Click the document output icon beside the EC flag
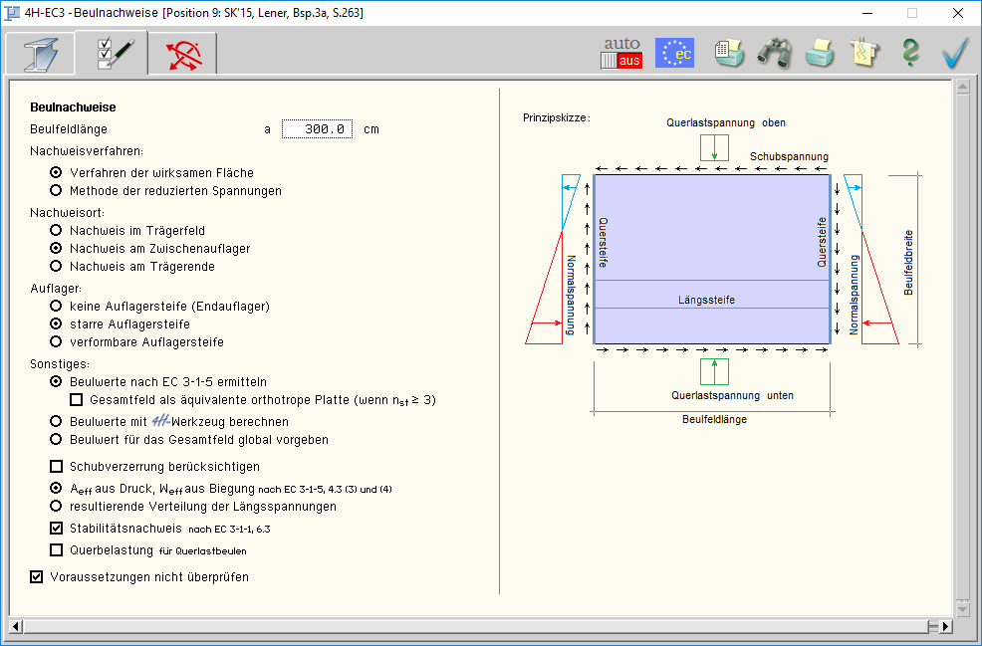This screenshot has width=982, height=646. 730,53
